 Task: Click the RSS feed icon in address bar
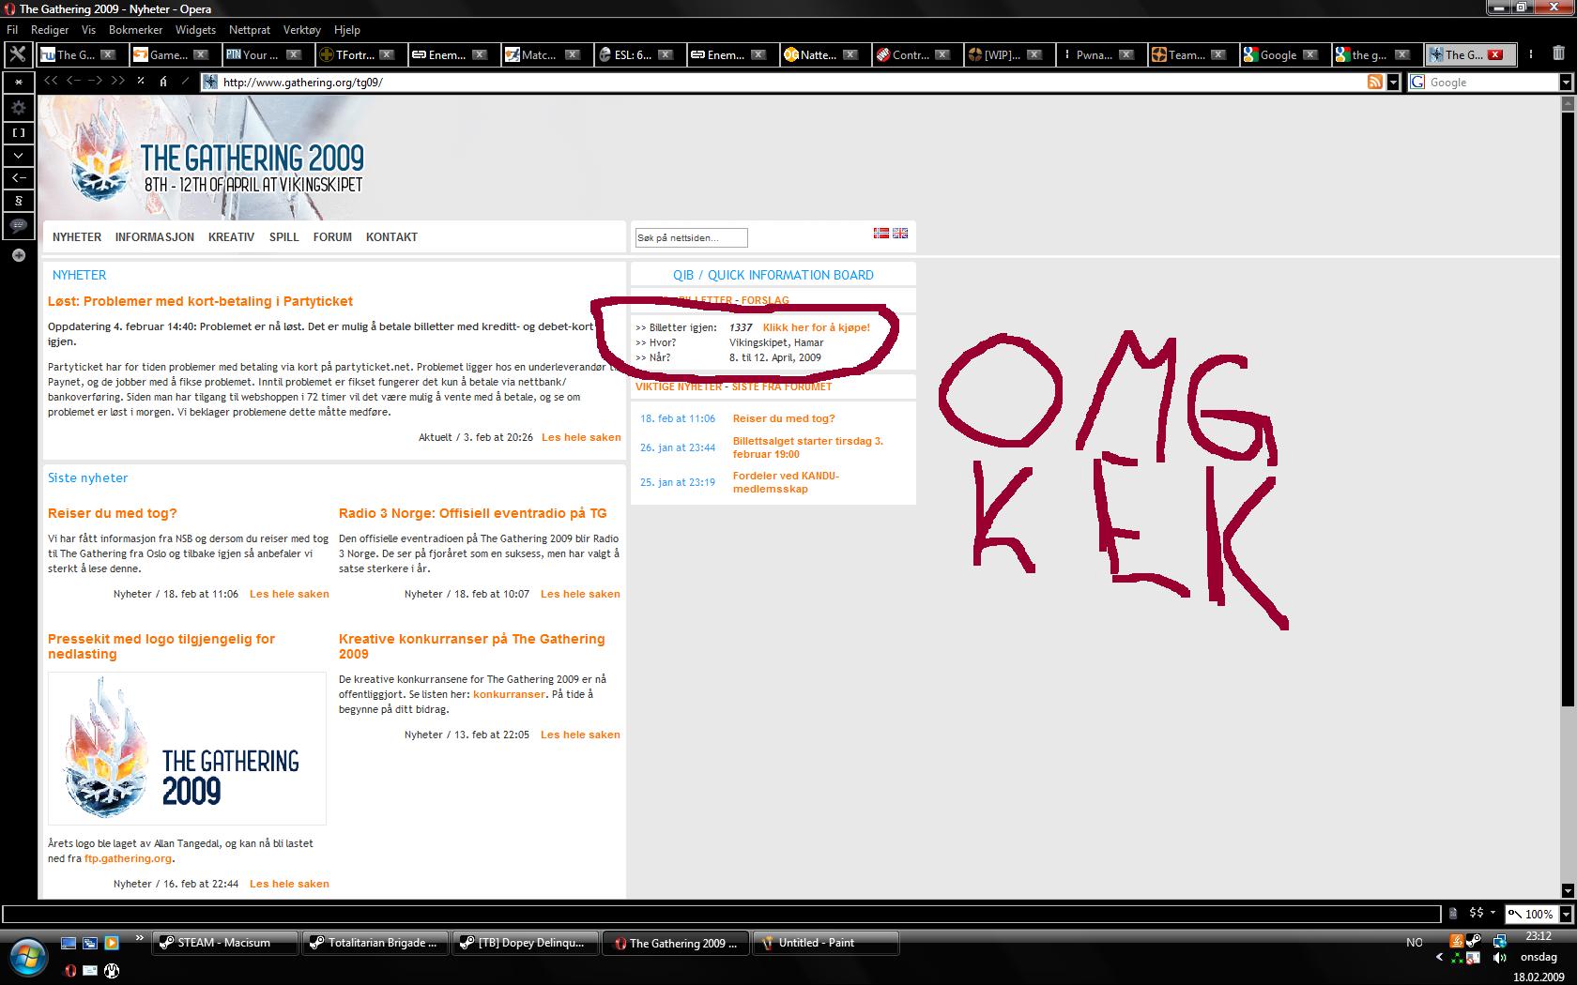tap(1375, 83)
